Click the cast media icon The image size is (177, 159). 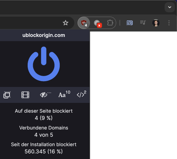(x=130, y=23)
